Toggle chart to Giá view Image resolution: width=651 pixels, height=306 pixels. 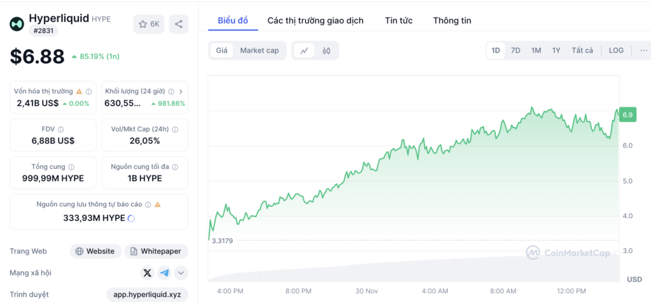pos(222,51)
